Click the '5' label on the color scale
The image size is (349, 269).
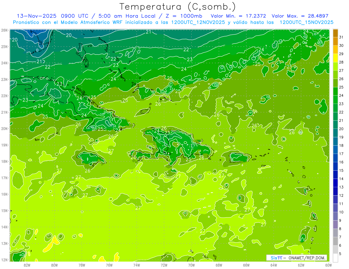point(341,254)
